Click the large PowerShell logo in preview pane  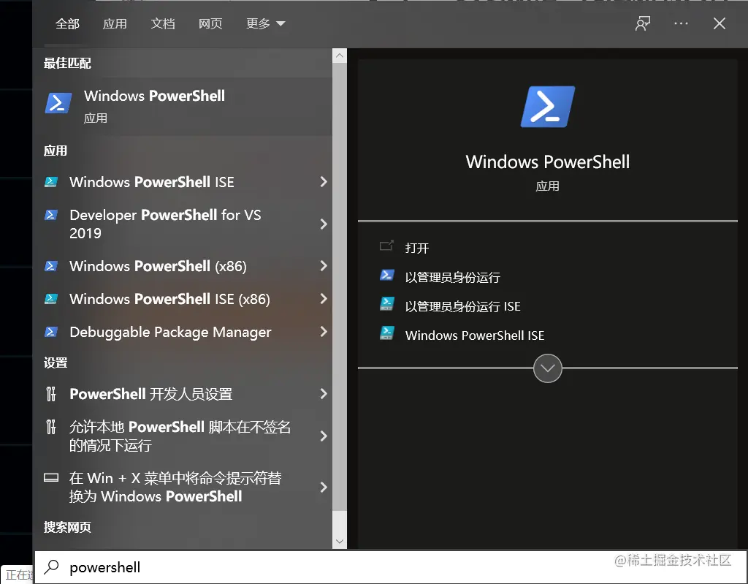(548, 107)
